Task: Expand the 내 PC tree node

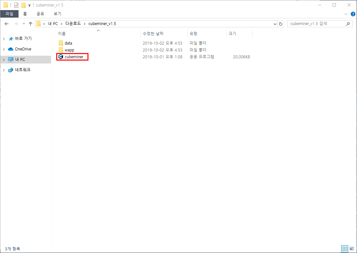Action: pyautogui.click(x=4, y=60)
